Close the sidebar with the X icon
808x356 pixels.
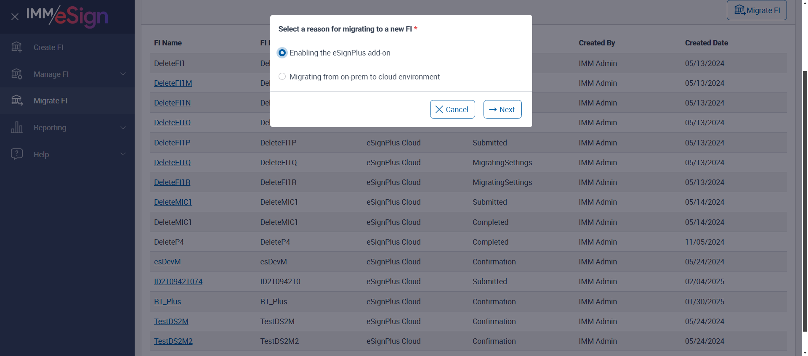[x=15, y=16]
